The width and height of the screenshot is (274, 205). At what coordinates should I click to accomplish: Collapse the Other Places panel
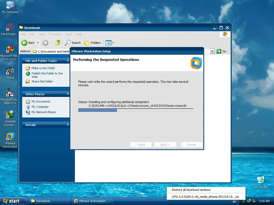tap(68, 94)
